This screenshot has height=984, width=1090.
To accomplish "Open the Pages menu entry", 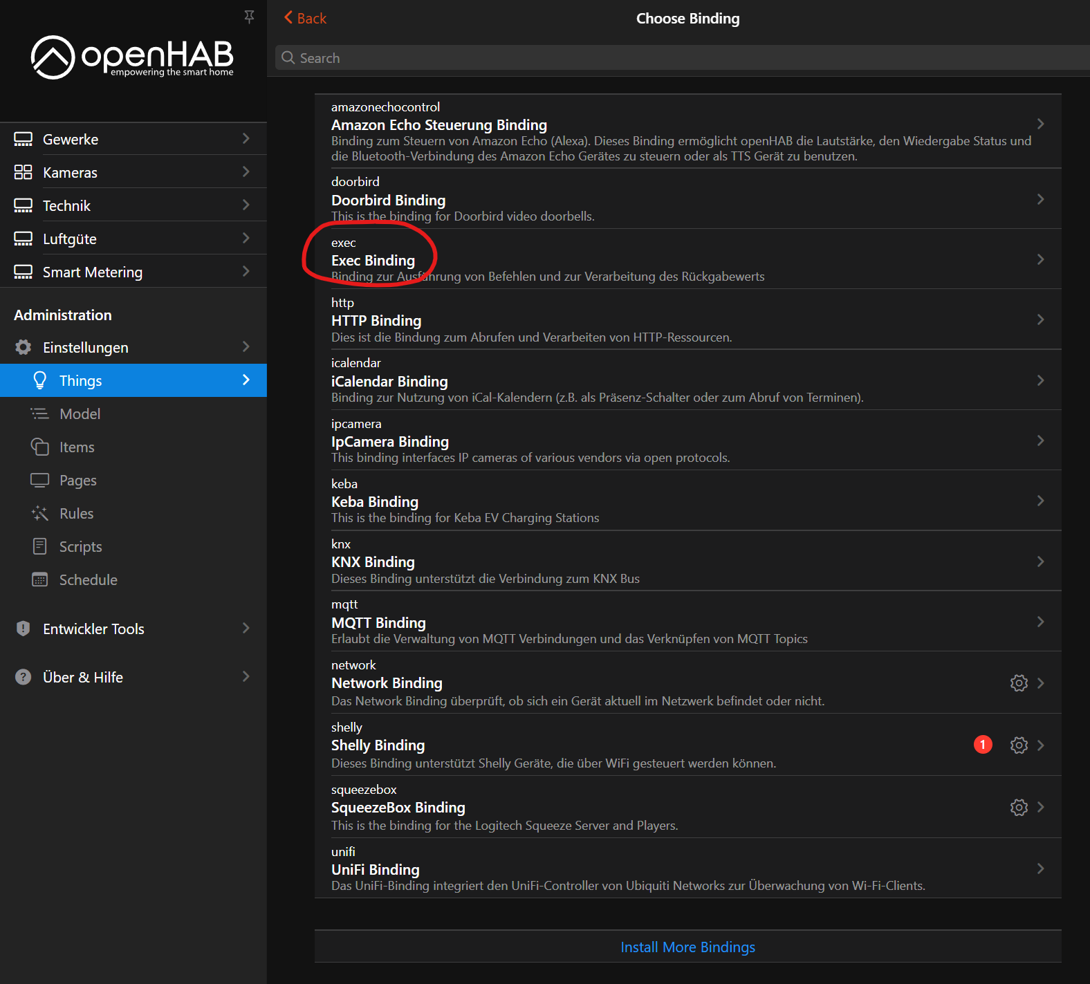I will coord(133,480).
